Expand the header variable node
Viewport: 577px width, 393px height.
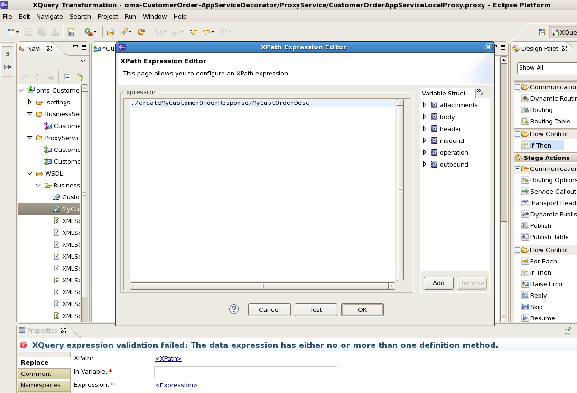(x=425, y=129)
